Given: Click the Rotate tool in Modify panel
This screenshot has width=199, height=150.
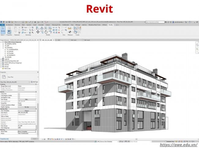Looking at the screenshot, I should 46,31.
